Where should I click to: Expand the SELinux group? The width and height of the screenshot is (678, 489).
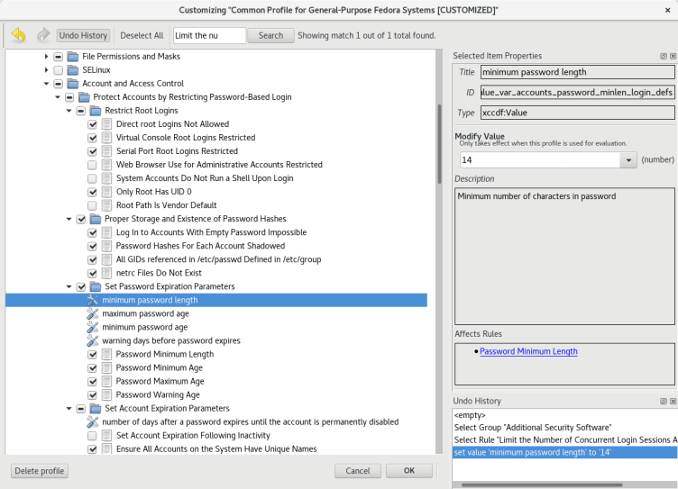click(x=46, y=70)
